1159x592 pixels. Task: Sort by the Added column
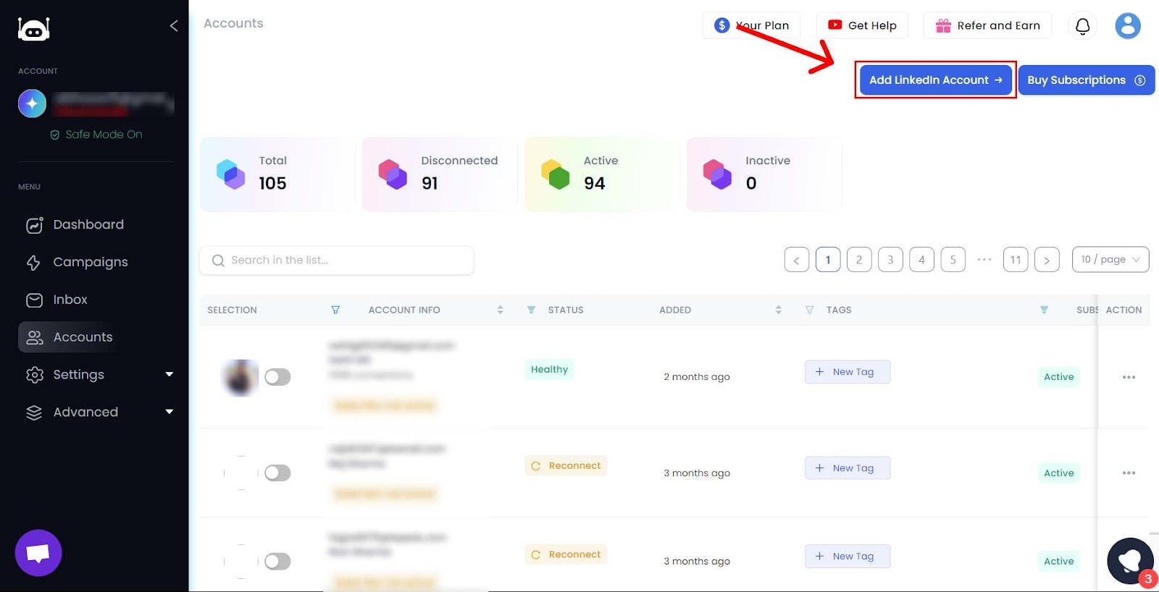point(779,310)
